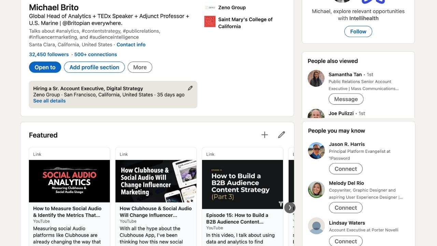Advance Featured carousel with the right arrow
This screenshot has width=437, height=246.
point(290,207)
